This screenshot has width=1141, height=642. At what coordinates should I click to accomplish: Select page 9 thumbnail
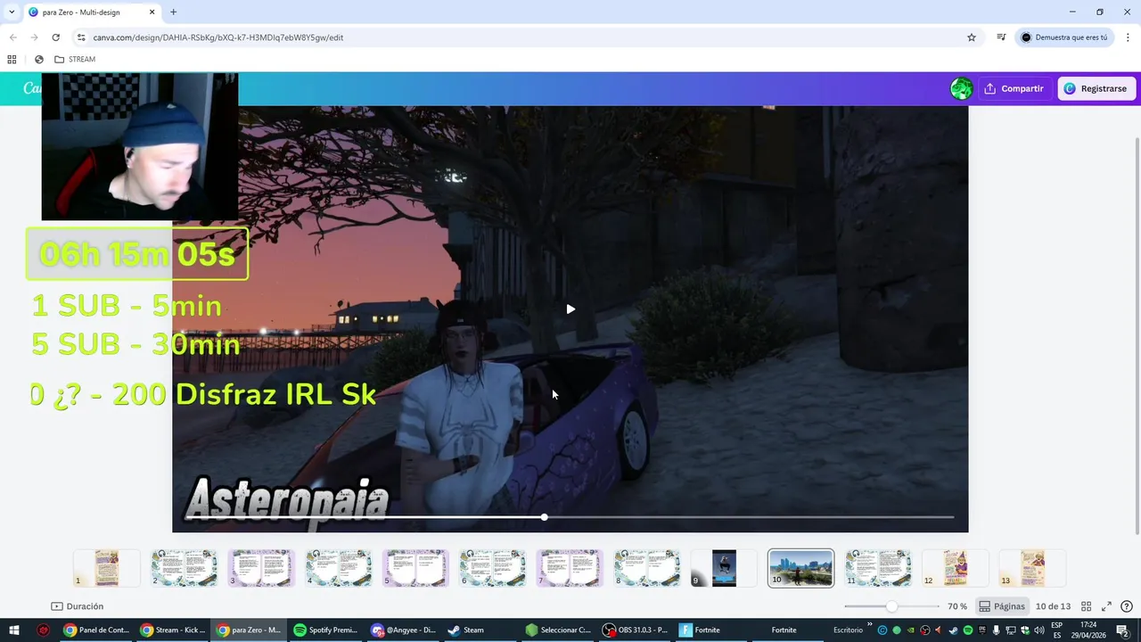coord(724,568)
